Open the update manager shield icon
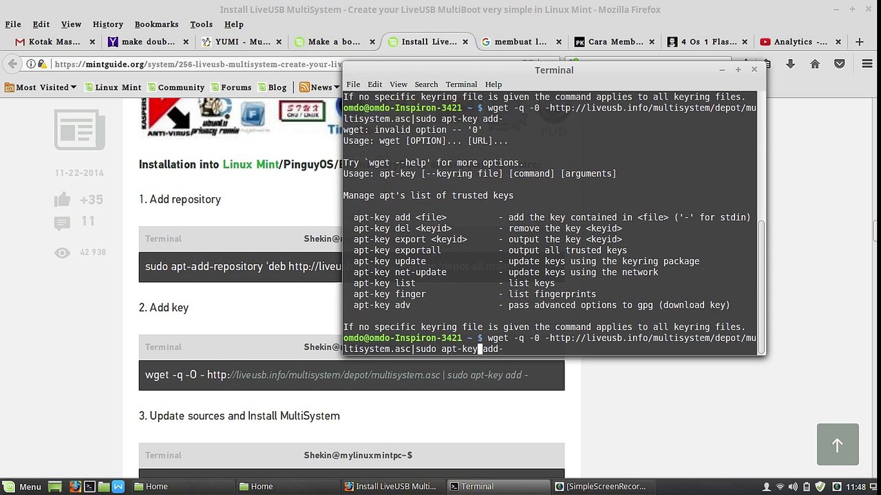Image resolution: width=881 pixels, height=495 pixels. click(x=819, y=486)
